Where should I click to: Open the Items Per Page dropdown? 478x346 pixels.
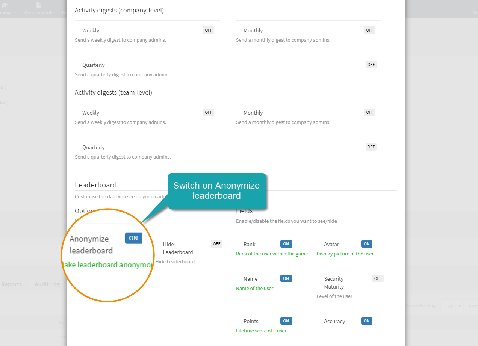(452, 306)
